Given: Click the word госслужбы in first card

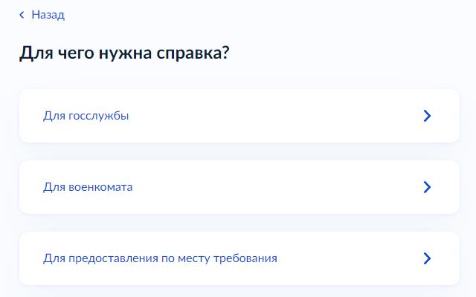Looking at the screenshot, I should [x=99, y=116].
